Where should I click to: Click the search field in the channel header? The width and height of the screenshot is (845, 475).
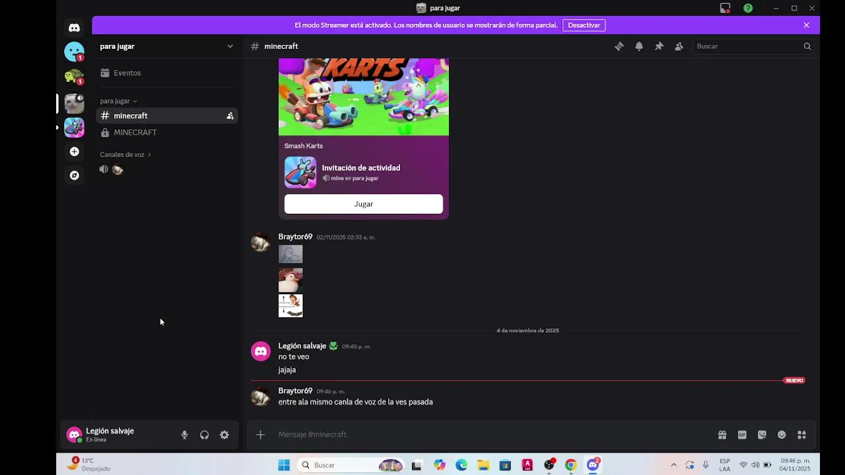click(x=753, y=46)
